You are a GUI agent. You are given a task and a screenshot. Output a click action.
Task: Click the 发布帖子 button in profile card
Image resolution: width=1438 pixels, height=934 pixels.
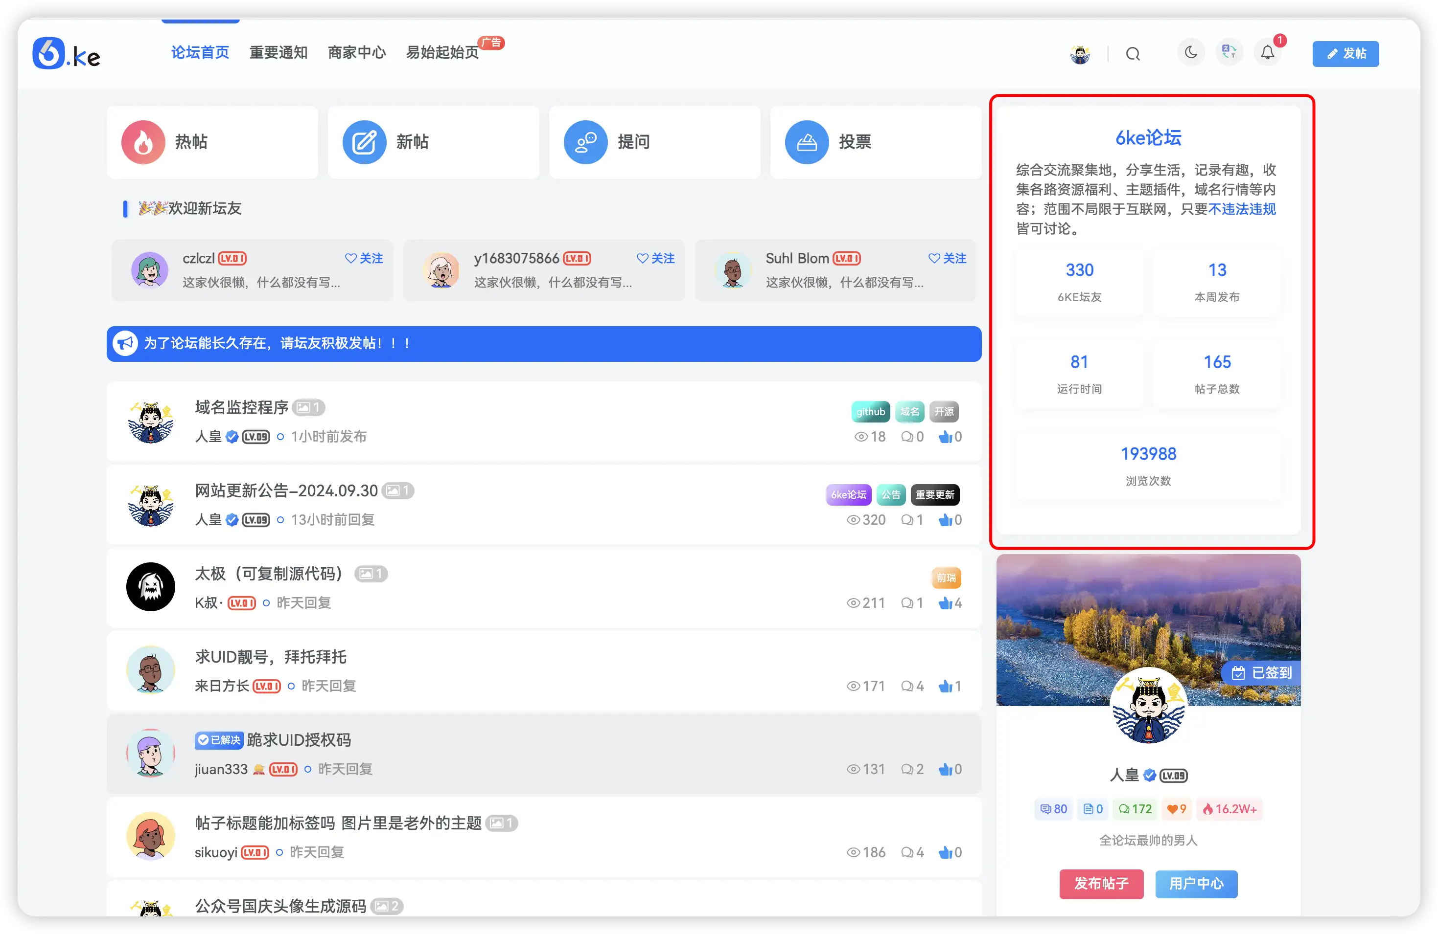(x=1101, y=884)
